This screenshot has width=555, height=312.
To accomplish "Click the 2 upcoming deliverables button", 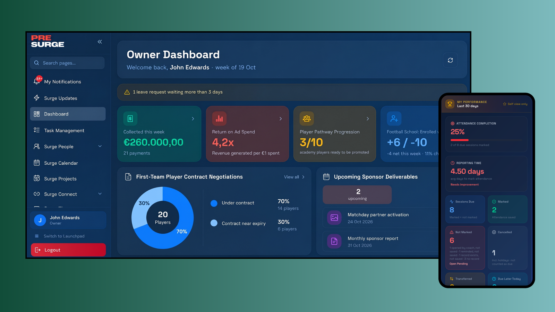I will 357,194.
